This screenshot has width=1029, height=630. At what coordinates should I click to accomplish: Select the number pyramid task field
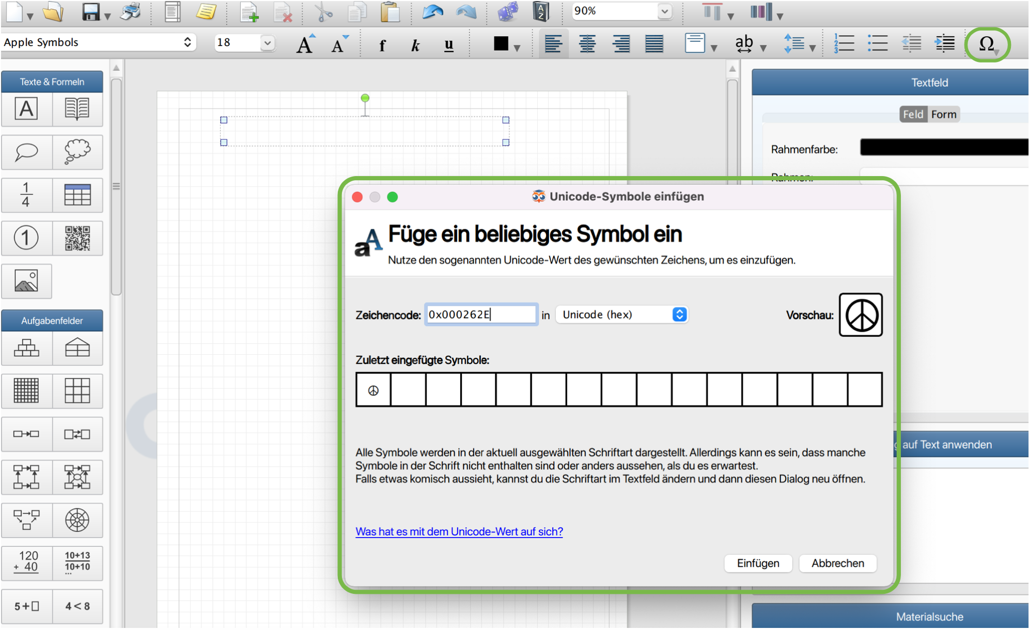tap(26, 349)
